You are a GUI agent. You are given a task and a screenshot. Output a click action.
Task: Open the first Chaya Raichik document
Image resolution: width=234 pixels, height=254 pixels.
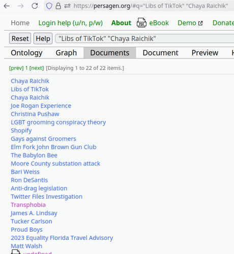[x=30, y=81]
